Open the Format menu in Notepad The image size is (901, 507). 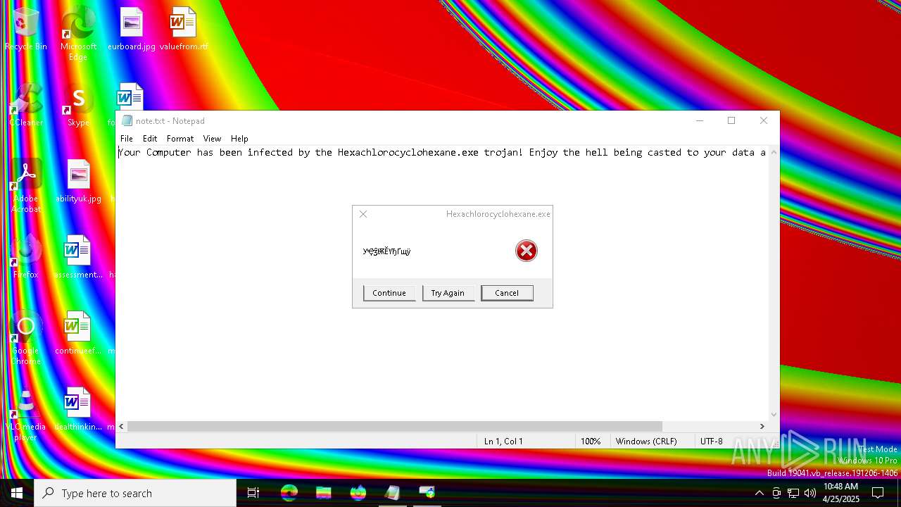pos(180,139)
